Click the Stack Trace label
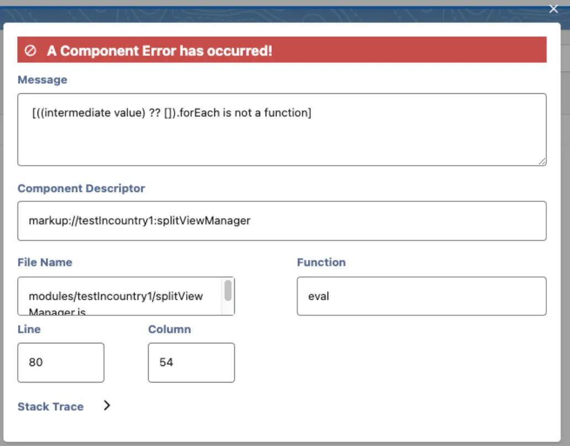 (x=50, y=407)
